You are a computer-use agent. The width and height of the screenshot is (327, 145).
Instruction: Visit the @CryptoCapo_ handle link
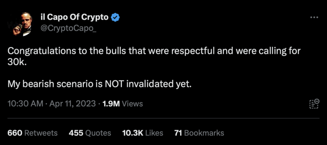coord(68,28)
